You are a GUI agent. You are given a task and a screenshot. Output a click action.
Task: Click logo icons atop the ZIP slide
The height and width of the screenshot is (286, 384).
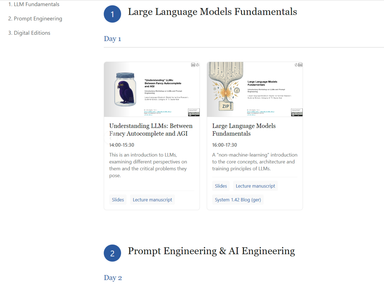click(x=298, y=65)
